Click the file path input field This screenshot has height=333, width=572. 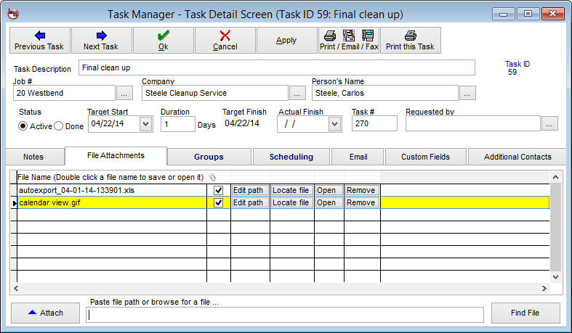coord(285,315)
